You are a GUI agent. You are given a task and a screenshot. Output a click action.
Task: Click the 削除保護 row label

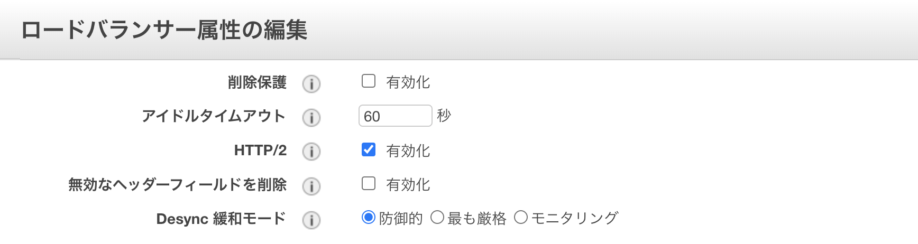(x=257, y=82)
